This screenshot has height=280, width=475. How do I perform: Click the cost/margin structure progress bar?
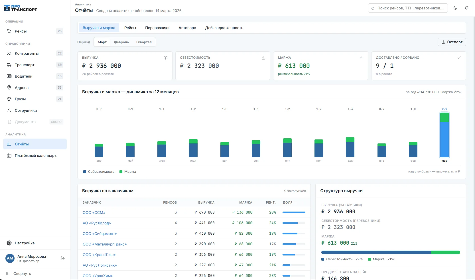tap(391, 252)
